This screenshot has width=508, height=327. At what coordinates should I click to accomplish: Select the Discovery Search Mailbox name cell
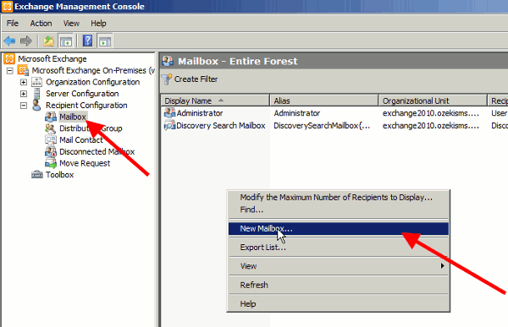tap(221, 126)
